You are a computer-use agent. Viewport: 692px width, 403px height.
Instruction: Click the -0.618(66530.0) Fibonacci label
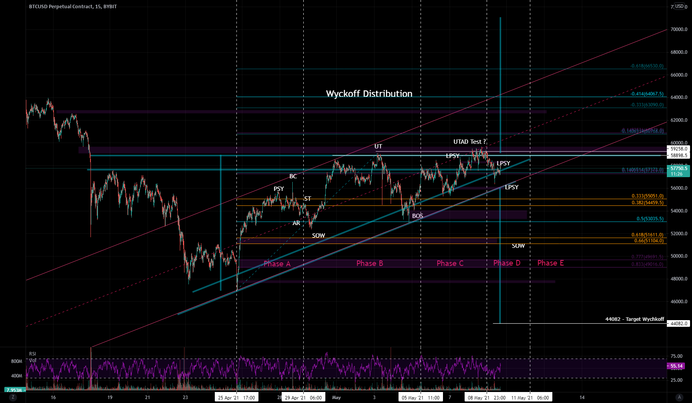647,66
